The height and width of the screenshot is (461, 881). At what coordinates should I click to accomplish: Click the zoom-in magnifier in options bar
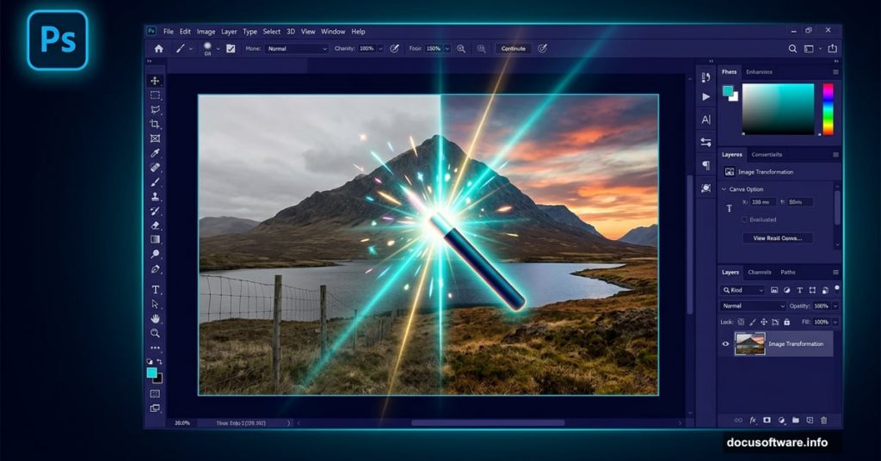[461, 49]
